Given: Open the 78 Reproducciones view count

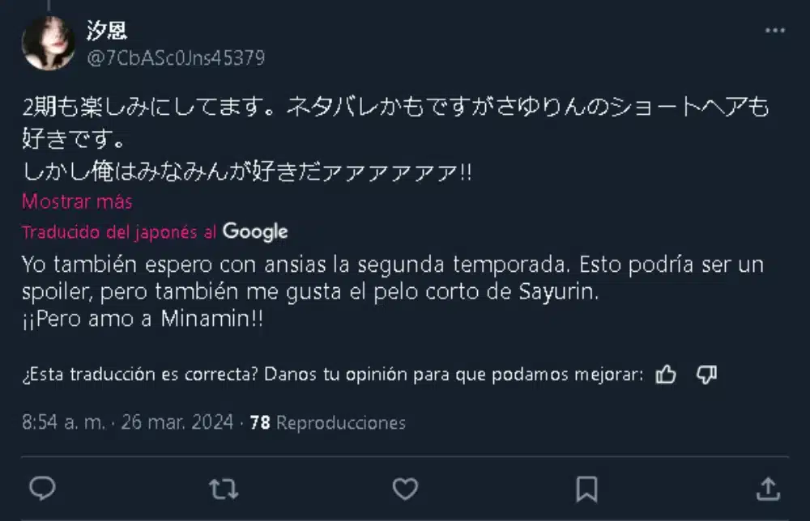Looking at the screenshot, I should click(x=326, y=423).
